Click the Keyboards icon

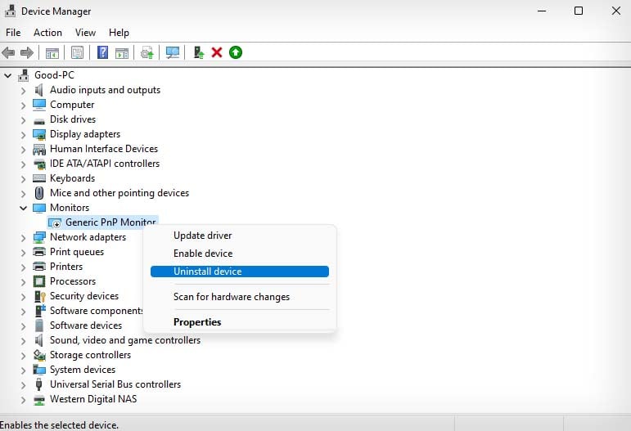pyautogui.click(x=39, y=178)
